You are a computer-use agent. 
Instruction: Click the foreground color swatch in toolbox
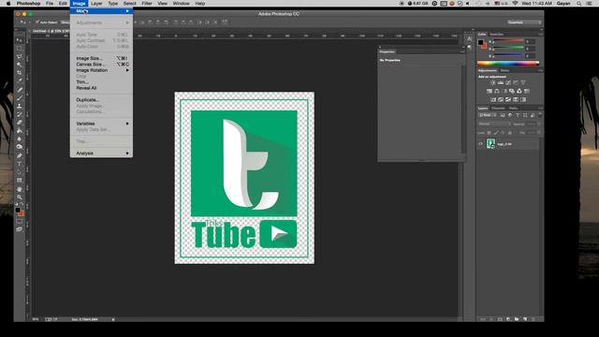pos(18,210)
